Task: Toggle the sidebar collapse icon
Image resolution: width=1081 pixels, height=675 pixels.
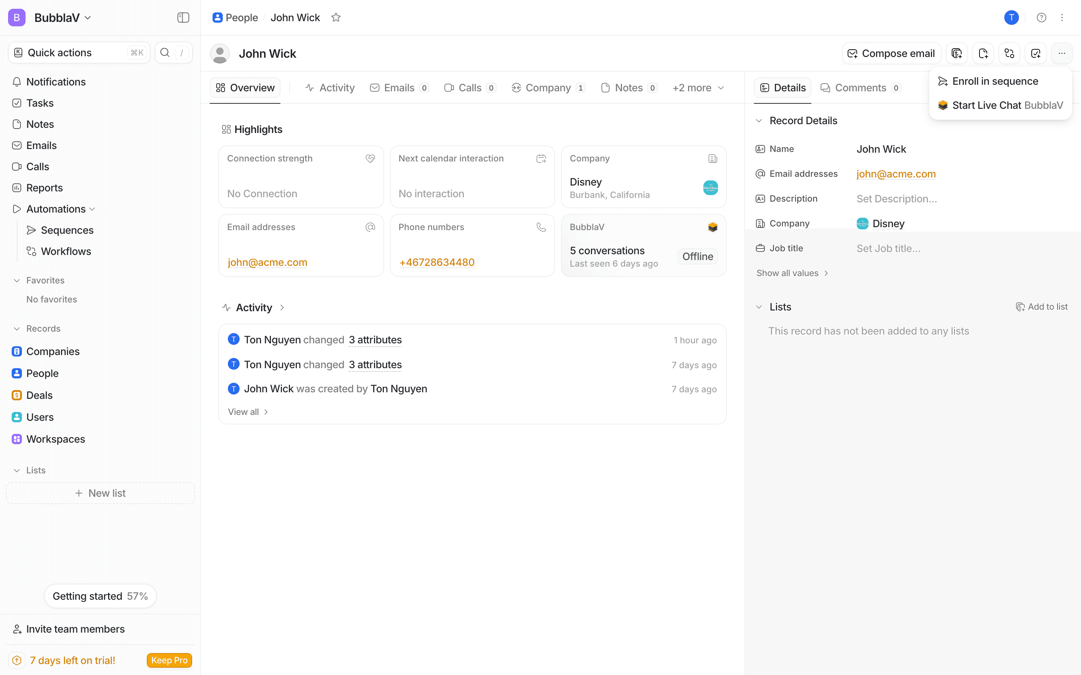Action: point(183,18)
